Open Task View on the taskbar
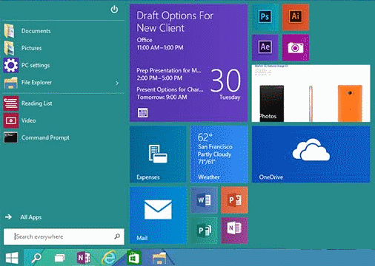375x266 pixels. (x=59, y=258)
